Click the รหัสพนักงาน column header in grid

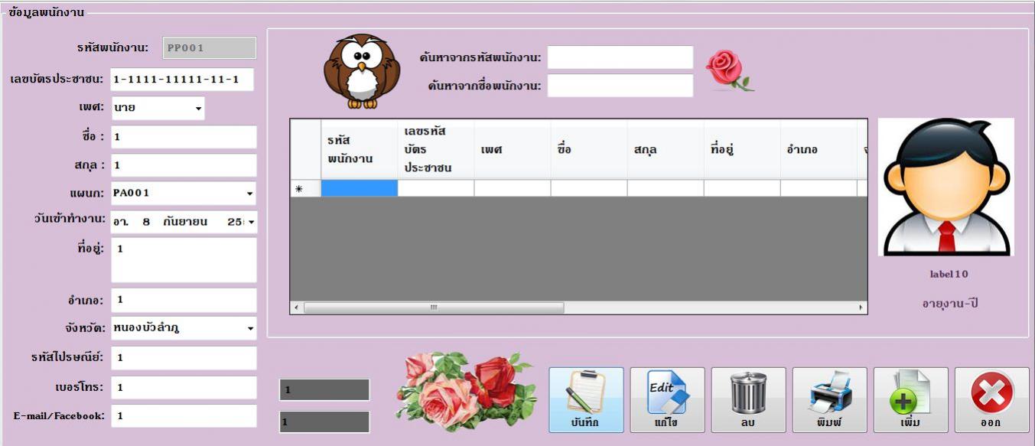(359, 149)
